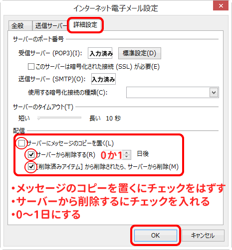This screenshot has width=232, height=250.
Task: Open the 送信サーバー tab
Action: coord(50,26)
